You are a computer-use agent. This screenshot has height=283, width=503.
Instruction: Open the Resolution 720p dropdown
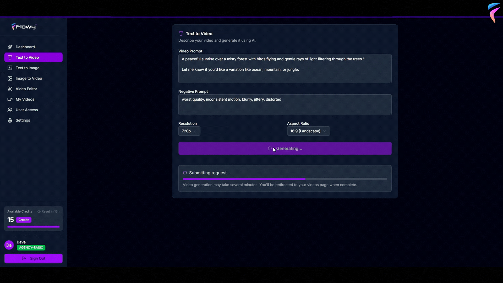pyautogui.click(x=189, y=131)
